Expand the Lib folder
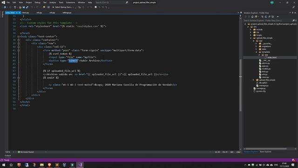Image resolution: width=298 pixels, height=168 pixels. tap(251, 32)
